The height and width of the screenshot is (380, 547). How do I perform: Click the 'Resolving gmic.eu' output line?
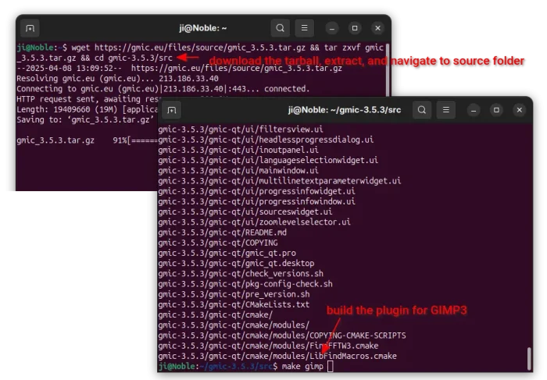tap(117, 79)
